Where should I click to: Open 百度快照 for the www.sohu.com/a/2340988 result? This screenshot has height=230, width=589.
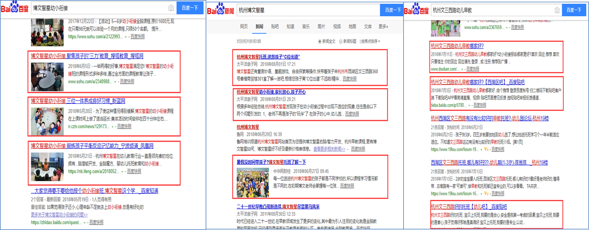(x=127, y=82)
